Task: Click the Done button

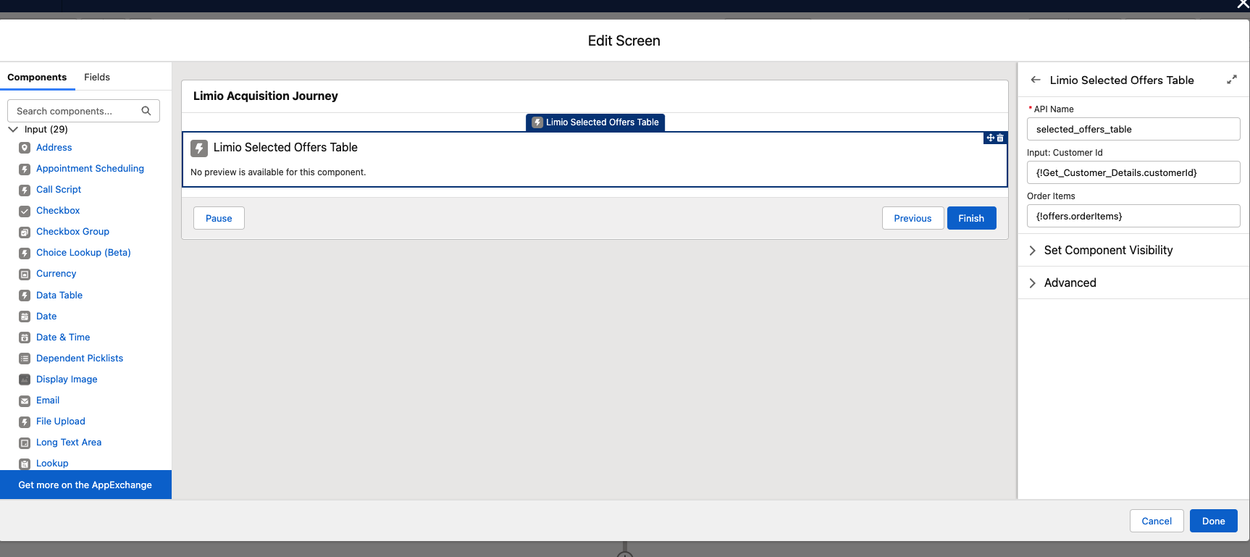Action: point(1213,521)
